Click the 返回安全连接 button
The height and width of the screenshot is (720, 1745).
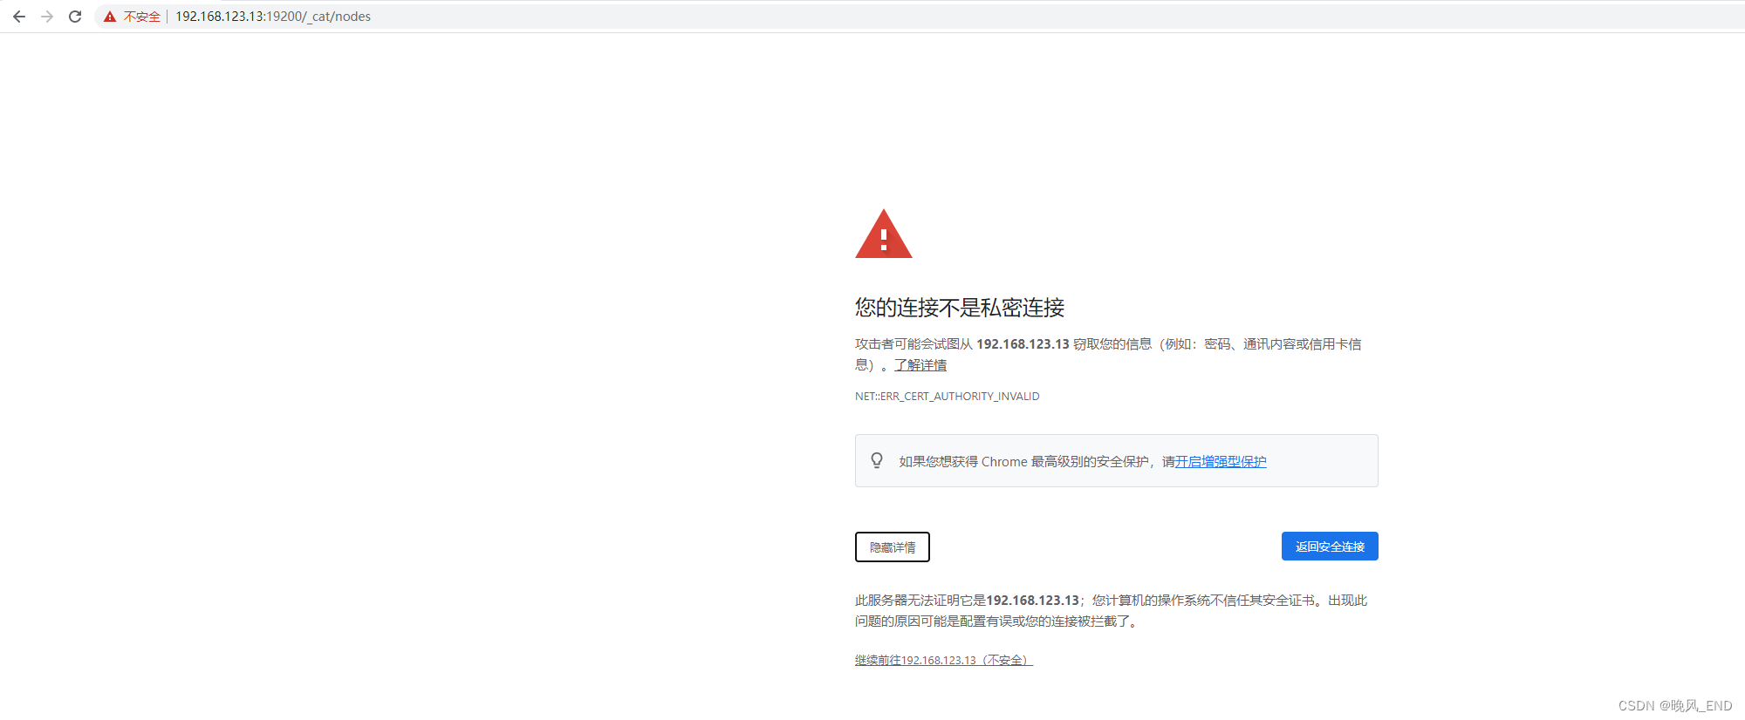point(1330,547)
